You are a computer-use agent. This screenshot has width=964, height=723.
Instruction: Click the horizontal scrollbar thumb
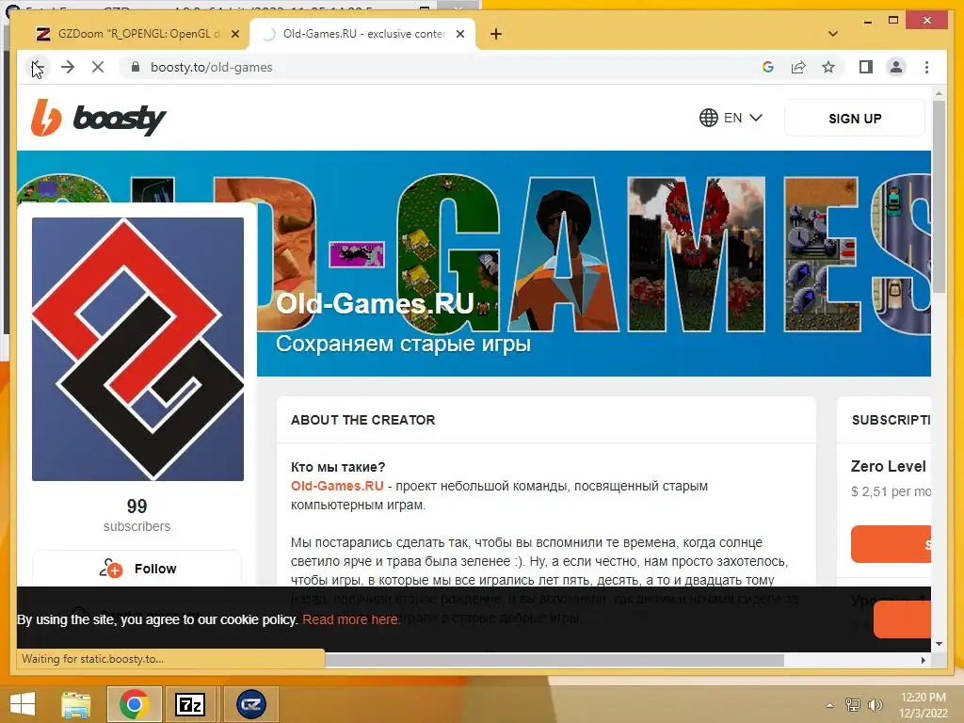554,660
